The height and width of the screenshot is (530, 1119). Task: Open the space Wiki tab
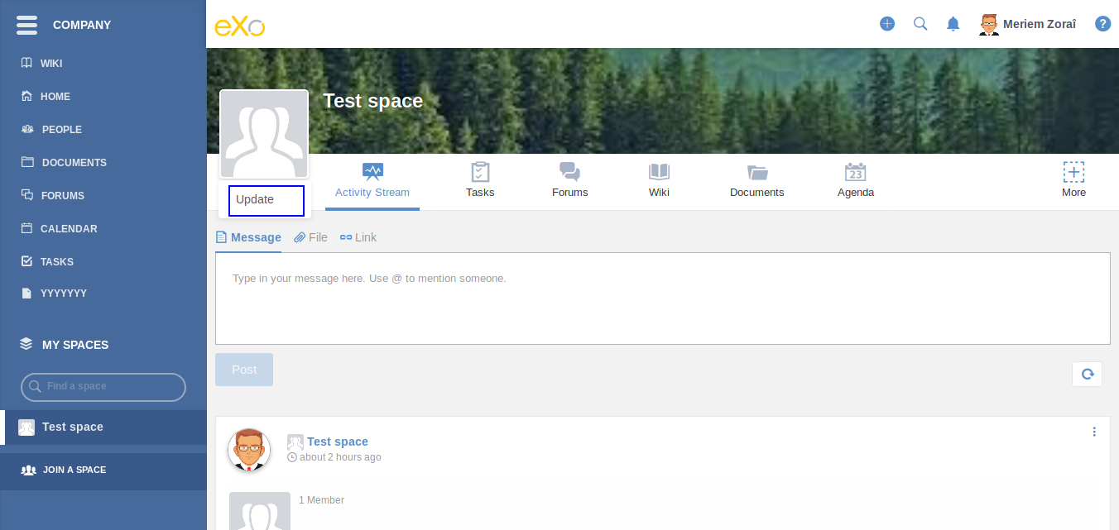click(660, 182)
